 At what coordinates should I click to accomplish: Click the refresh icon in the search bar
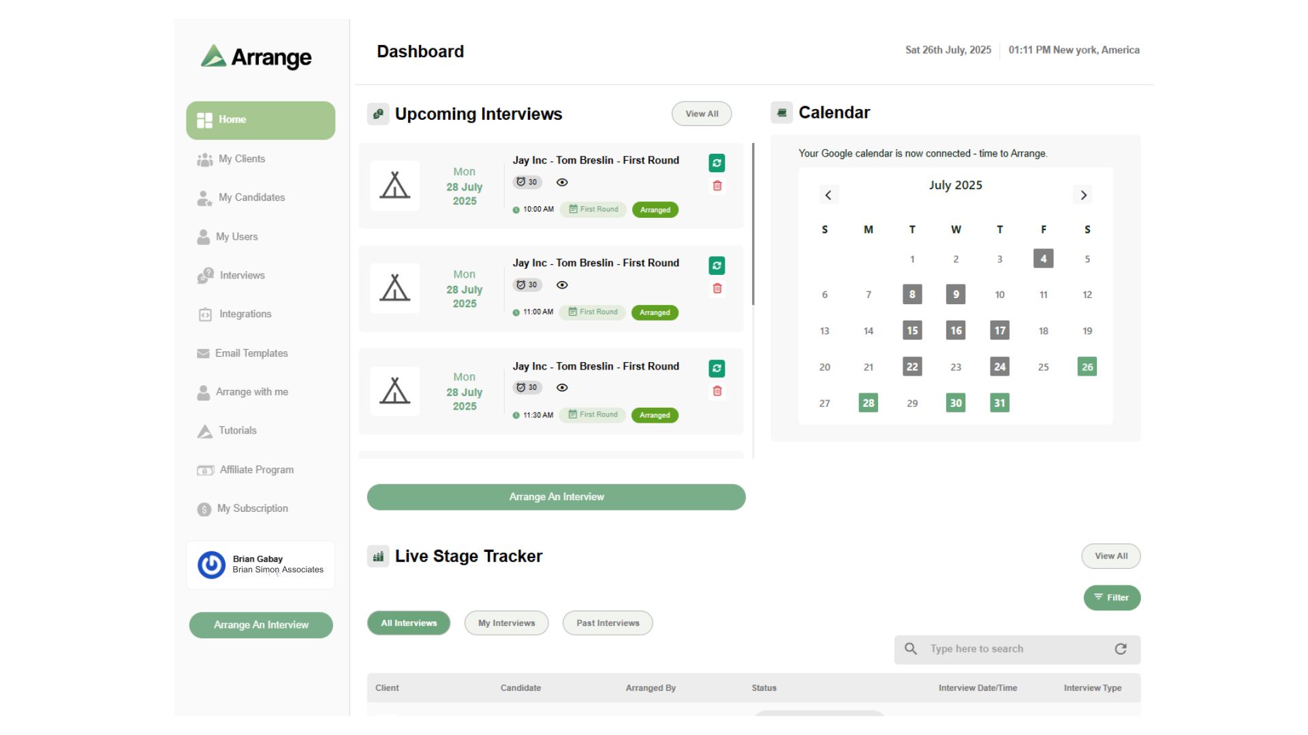click(x=1121, y=649)
